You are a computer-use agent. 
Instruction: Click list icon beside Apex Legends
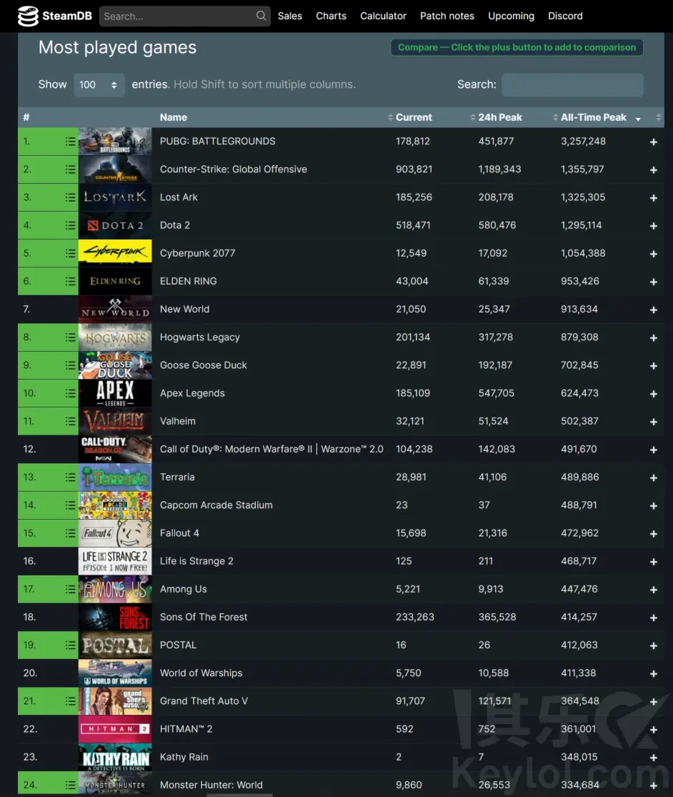71,393
